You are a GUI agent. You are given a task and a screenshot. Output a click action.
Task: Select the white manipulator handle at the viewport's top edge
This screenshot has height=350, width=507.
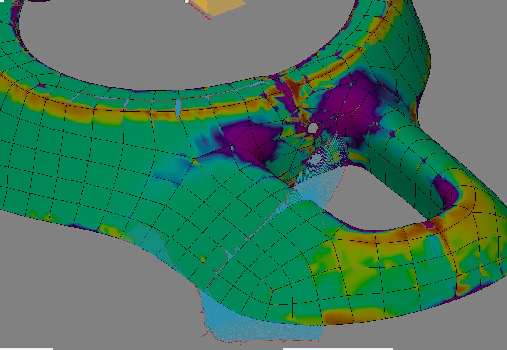(x=187, y=2)
